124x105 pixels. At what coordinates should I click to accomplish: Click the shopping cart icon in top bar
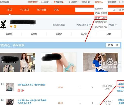(x=55, y=2)
